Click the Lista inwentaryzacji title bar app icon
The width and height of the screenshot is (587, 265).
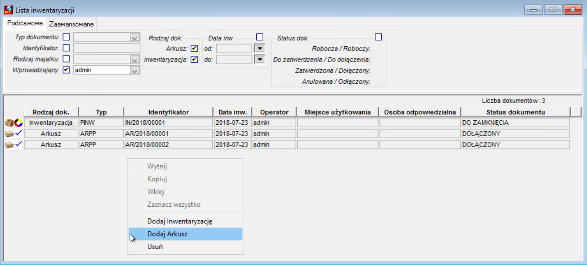[8, 10]
